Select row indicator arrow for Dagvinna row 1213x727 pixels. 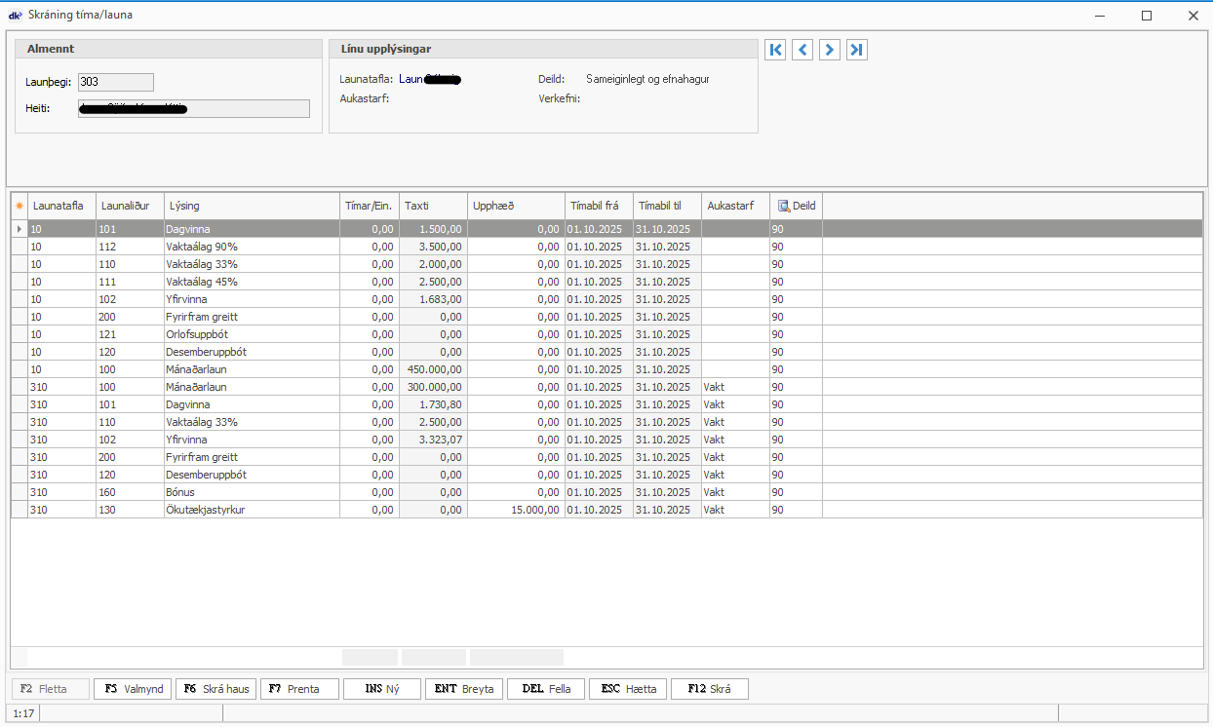click(19, 229)
